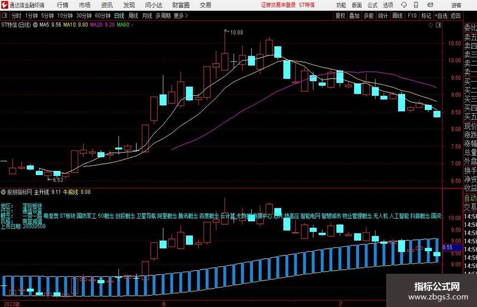Click the 10.88 high price marker

point(236,32)
